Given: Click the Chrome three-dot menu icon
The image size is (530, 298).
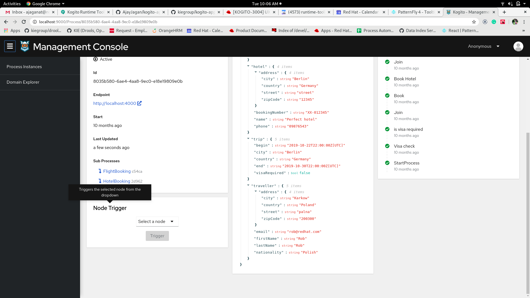Looking at the screenshot, I should [x=524, y=22].
